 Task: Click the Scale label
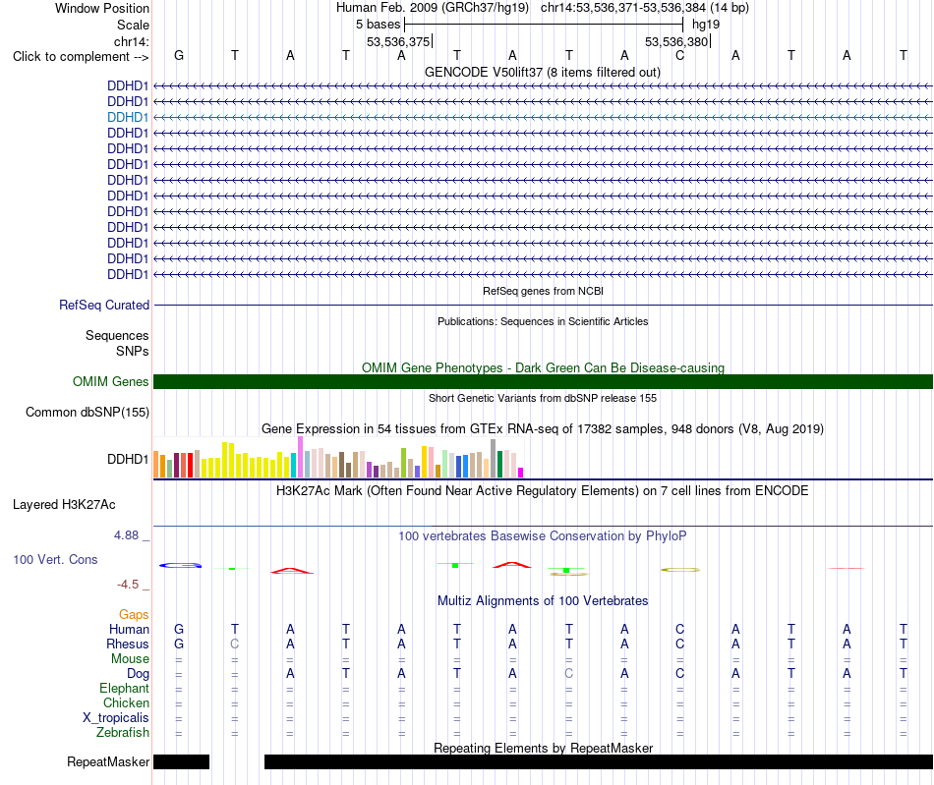tap(133, 25)
